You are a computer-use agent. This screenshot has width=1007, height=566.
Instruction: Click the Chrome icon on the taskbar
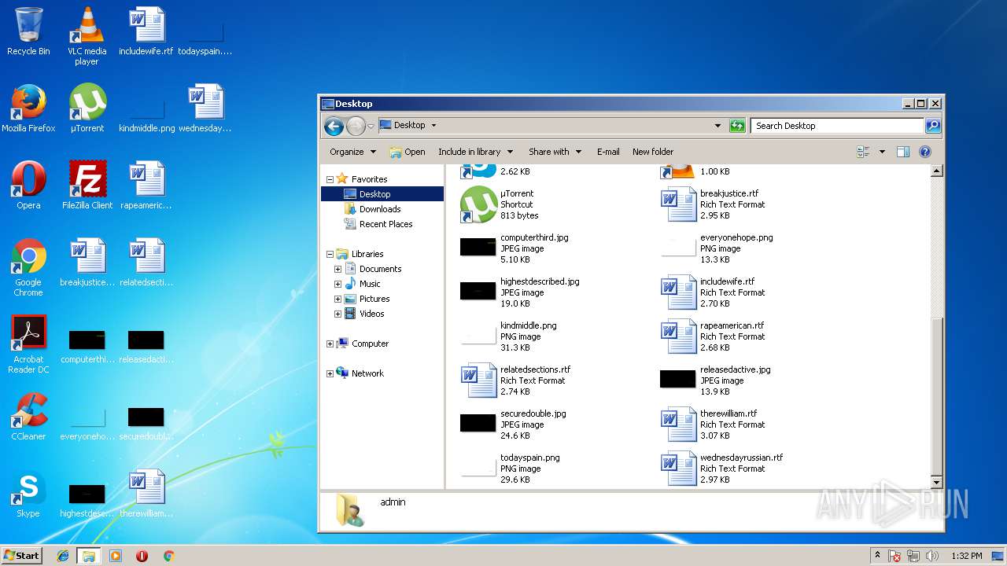(168, 556)
